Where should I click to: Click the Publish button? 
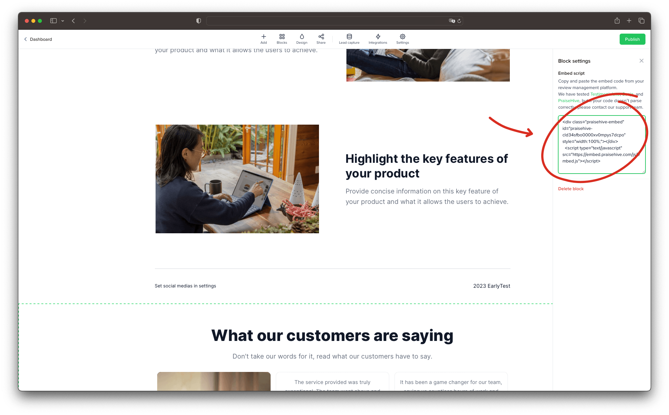pos(632,39)
